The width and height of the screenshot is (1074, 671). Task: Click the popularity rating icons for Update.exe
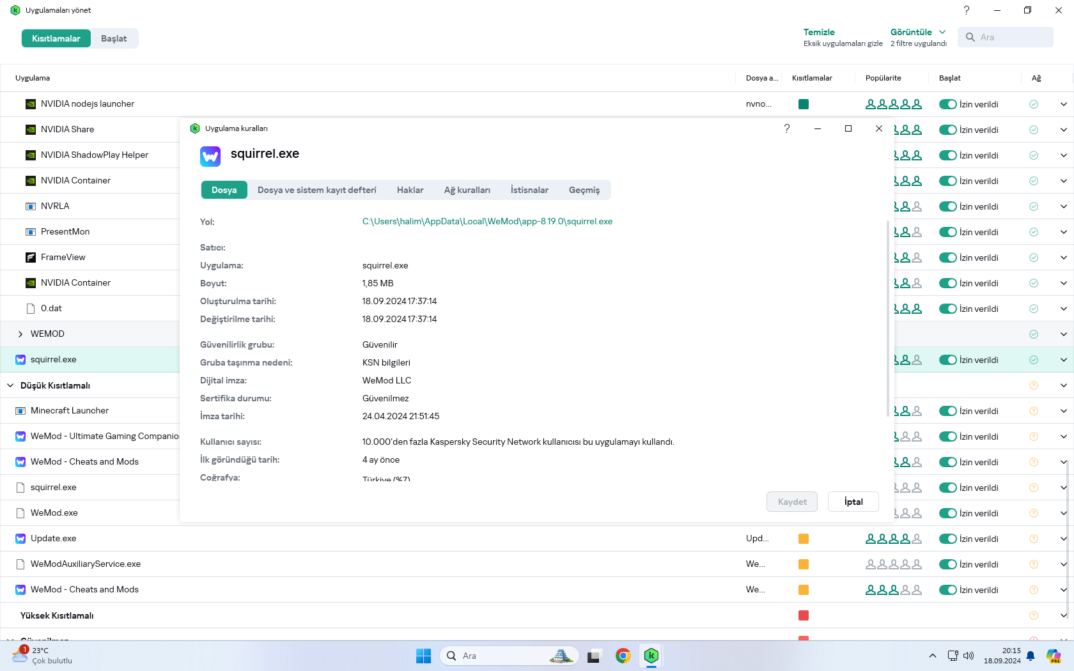click(894, 539)
